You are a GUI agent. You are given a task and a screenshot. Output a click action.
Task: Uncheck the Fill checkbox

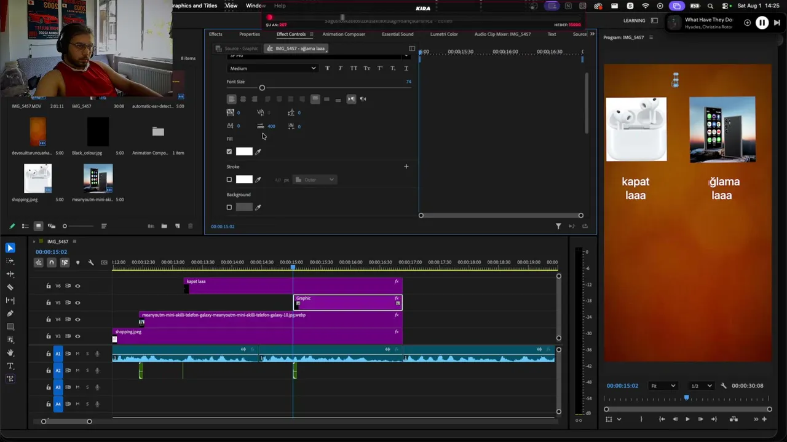click(x=229, y=152)
